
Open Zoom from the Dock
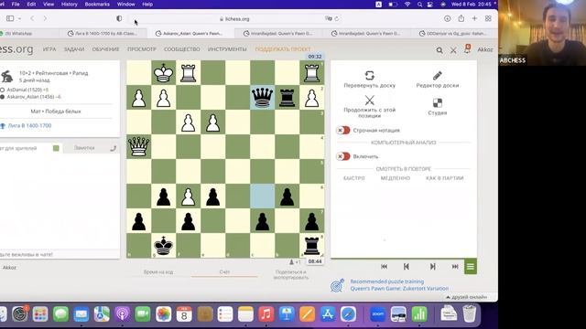tap(377, 314)
